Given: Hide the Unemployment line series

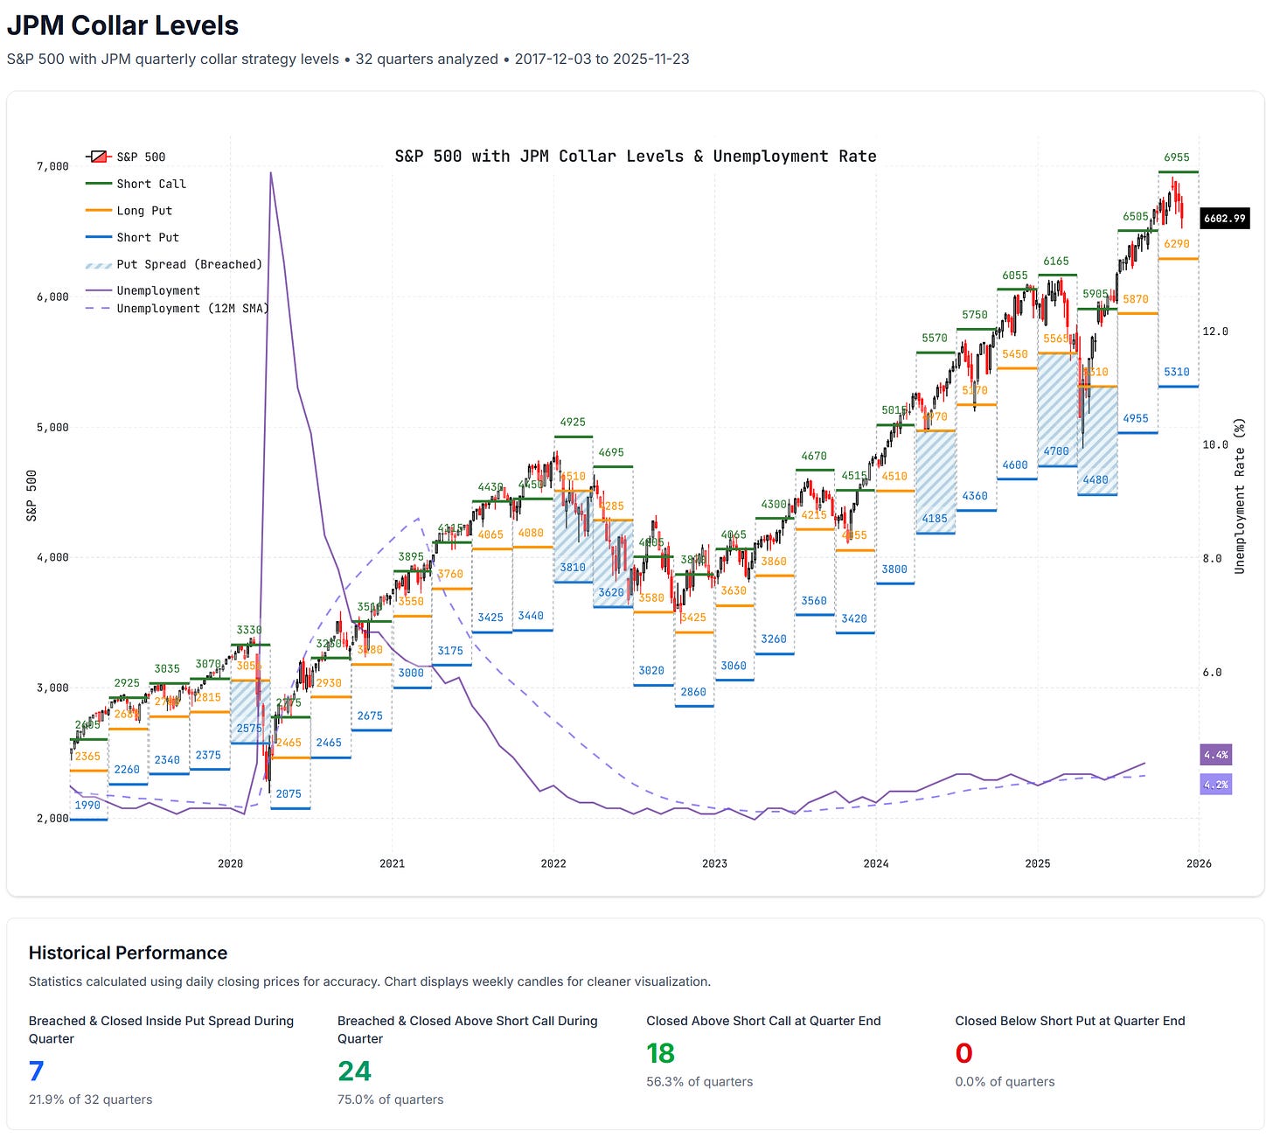Looking at the screenshot, I should [x=143, y=290].
